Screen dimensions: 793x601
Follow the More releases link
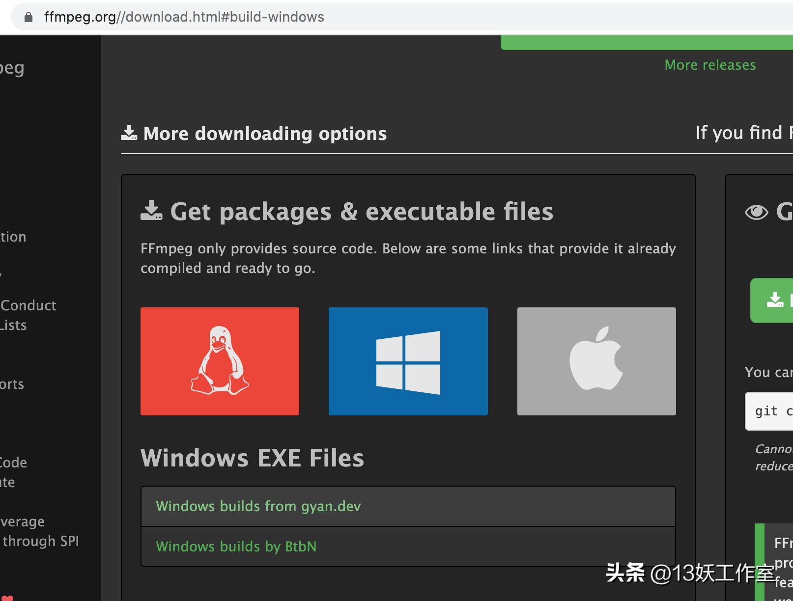(x=710, y=65)
